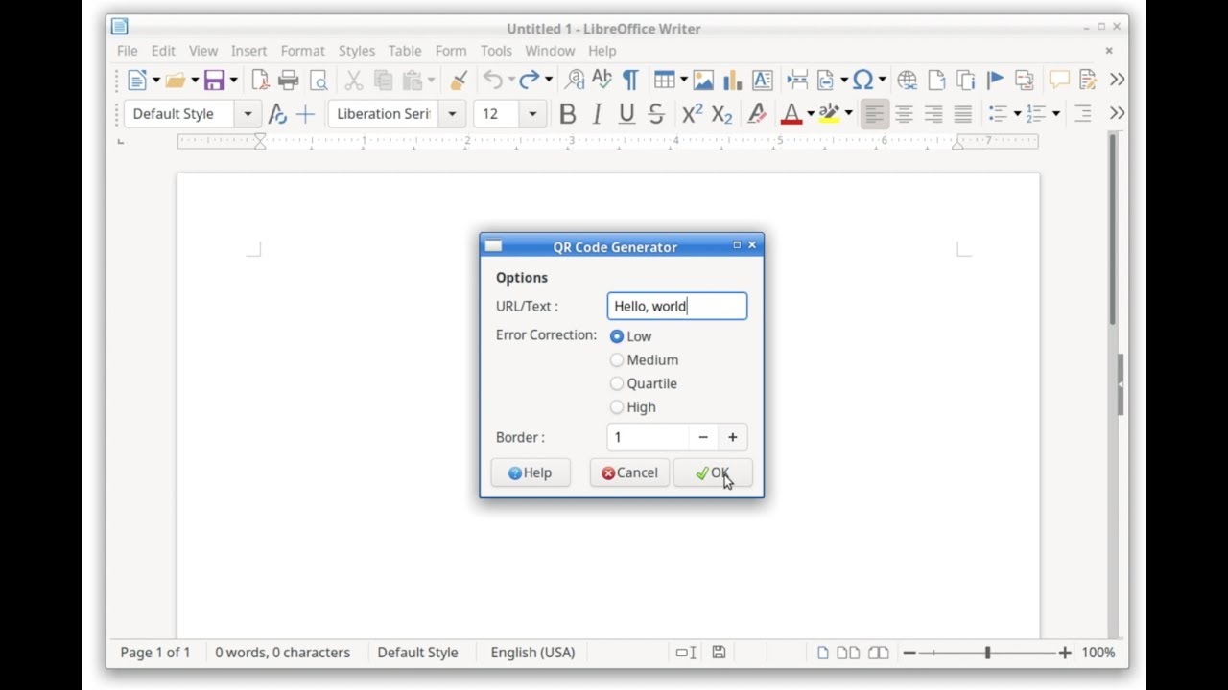Image resolution: width=1228 pixels, height=690 pixels.
Task: Open the Default Style paragraph dropdown
Action: point(248,114)
